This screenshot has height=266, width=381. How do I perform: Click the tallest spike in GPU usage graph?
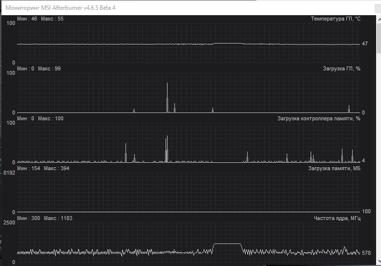pyautogui.click(x=167, y=97)
